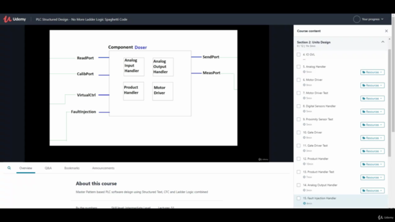Check the Proximity Sensor Test checkbox
395x222 pixels.
(x=299, y=119)
